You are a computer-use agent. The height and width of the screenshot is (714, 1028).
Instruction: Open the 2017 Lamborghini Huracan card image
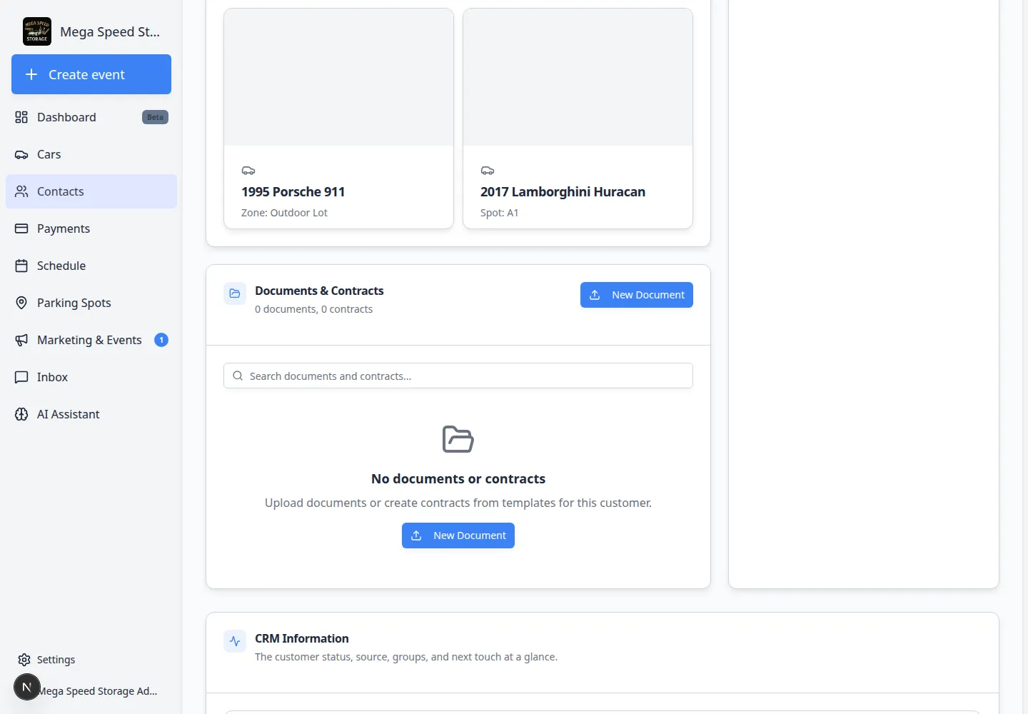[x=578, y=77]
